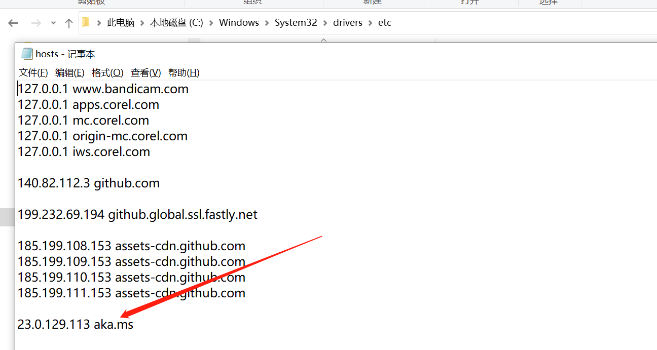Click the github.global.ssl.fastly.net line

pos(137,215)
